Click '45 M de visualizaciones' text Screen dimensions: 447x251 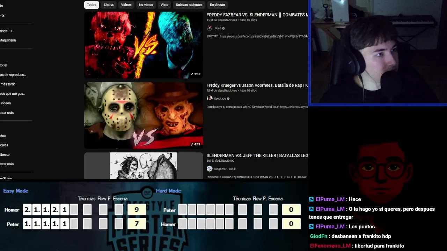pos(221,20)
